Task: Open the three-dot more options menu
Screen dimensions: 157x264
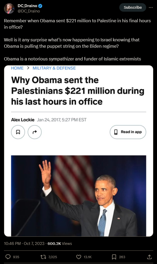Action: tap(151, 7)
